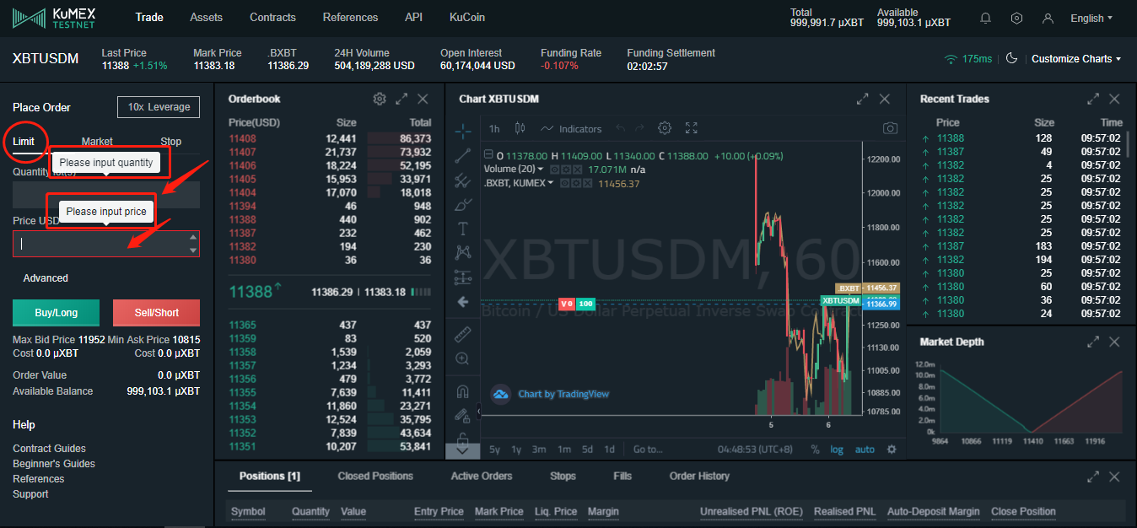This screenshot has width=1137, height=528.
Task: Click the Buy/Long button
Action: (56, 313)
